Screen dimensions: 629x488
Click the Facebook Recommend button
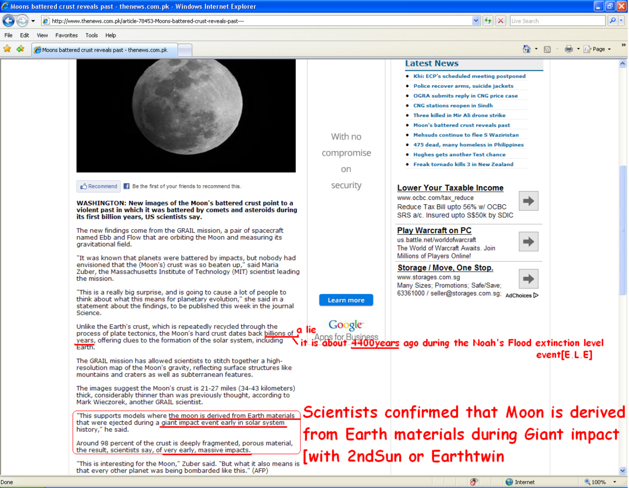[x=99, y=187]
